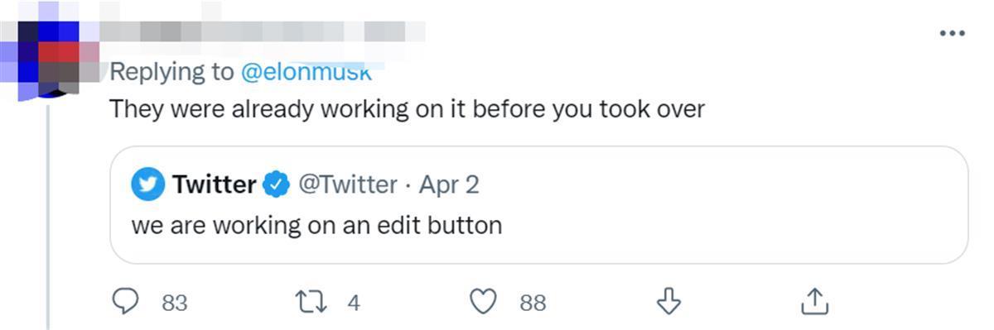994x330 pixels.
Task: Open the three-dot more options menu
Action: click(953, 33)
